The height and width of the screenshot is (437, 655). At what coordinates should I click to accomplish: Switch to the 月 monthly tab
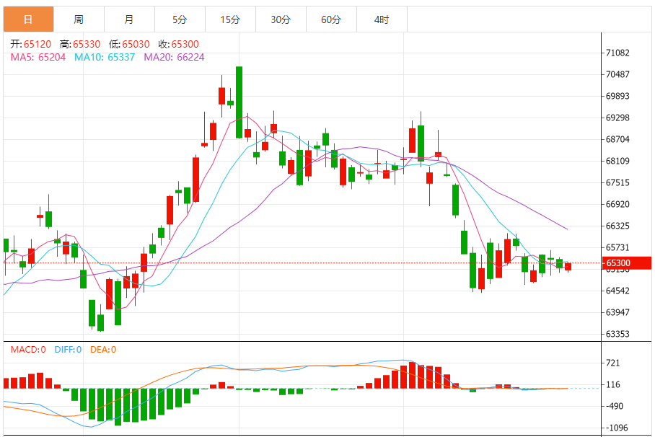pos(129,19)
